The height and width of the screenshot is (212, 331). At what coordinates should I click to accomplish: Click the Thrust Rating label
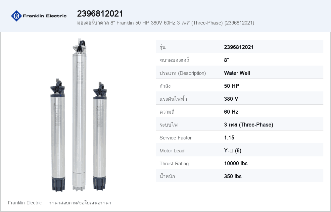click(174, 163)
